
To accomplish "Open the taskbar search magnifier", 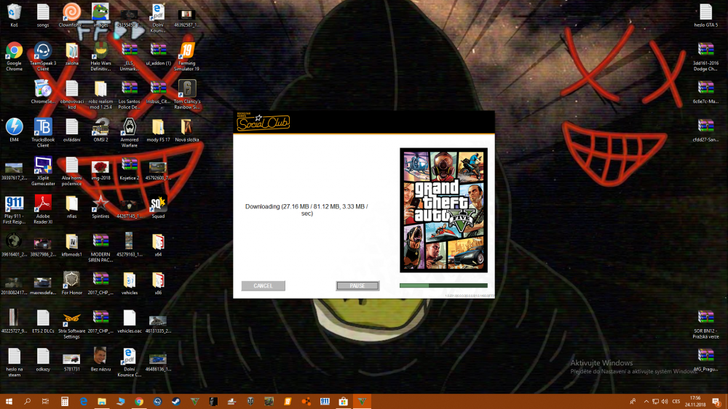I will 27,401.
